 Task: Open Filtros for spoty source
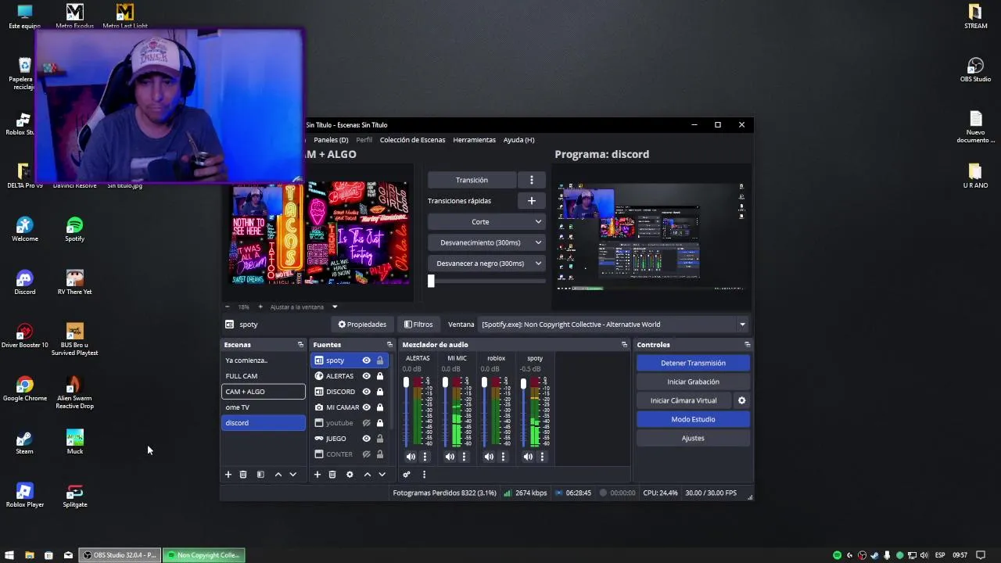418,325
